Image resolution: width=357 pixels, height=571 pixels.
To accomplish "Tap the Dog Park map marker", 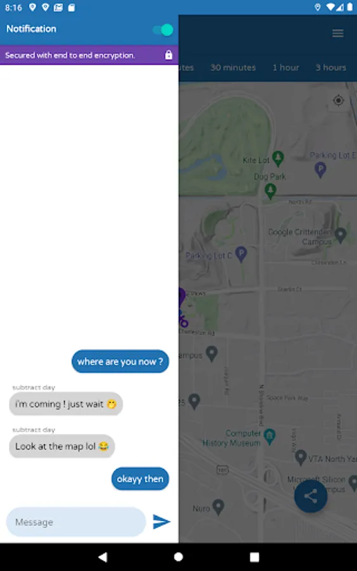I will 270,192.
